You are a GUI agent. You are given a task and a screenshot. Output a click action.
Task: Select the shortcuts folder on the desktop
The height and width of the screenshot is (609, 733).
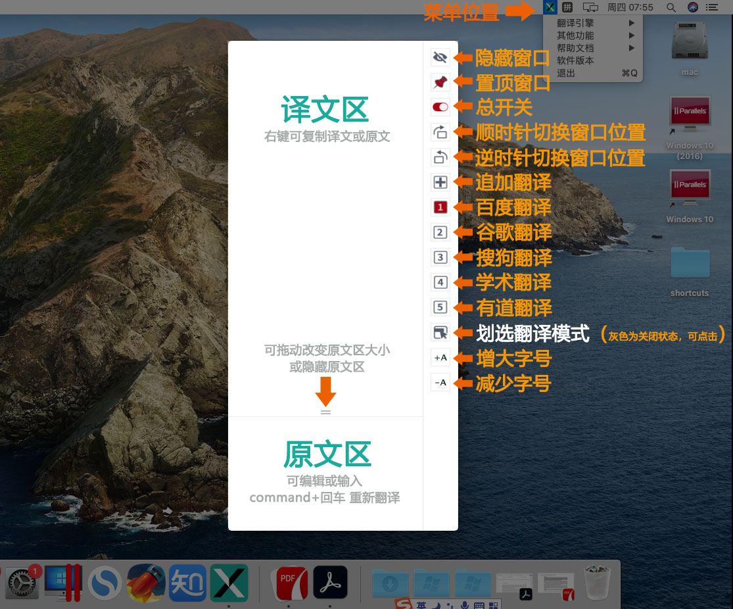pos(690,272)
